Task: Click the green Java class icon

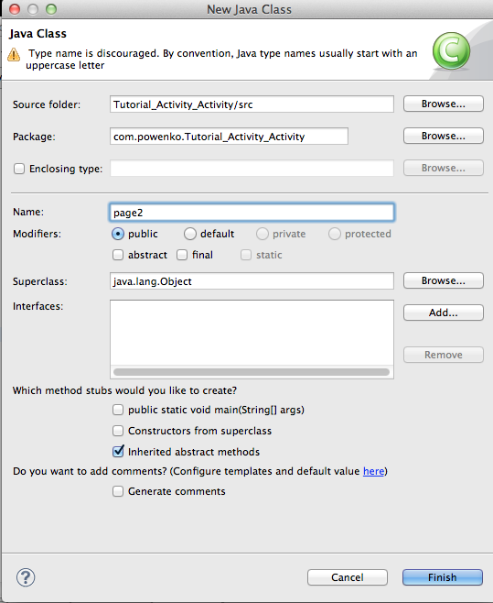Action: coord(451,50)
